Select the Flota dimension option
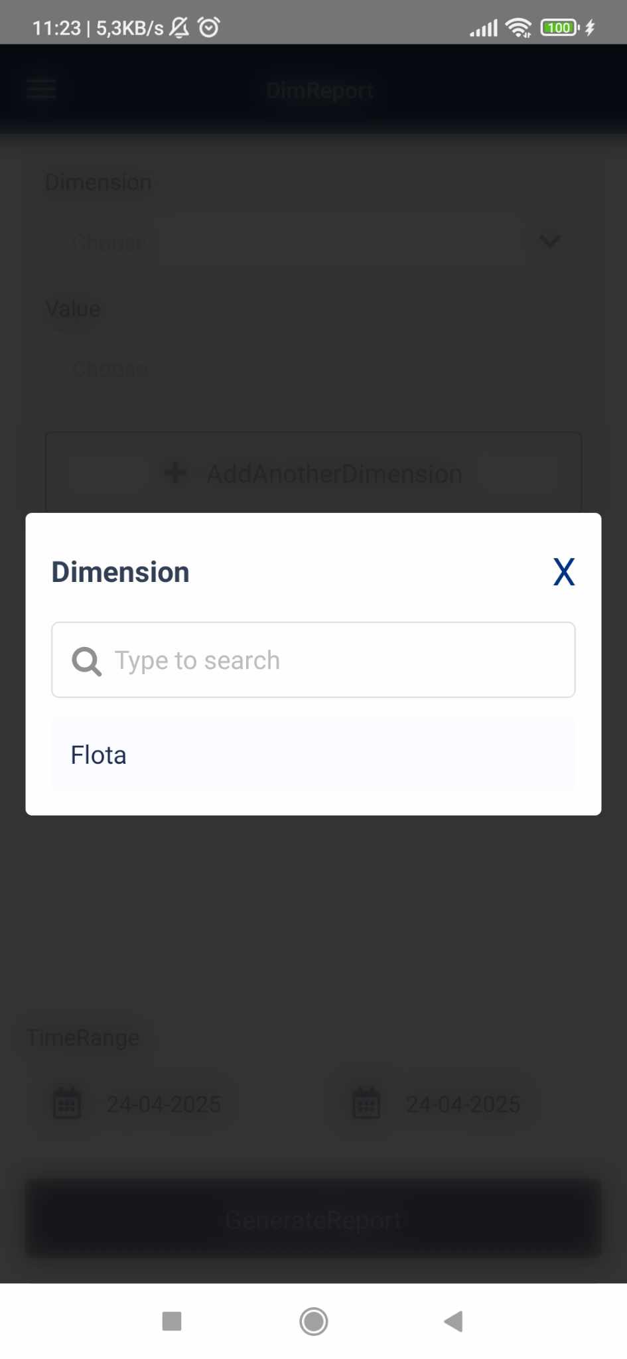627x1359 pixels. [x=313, y=754]
